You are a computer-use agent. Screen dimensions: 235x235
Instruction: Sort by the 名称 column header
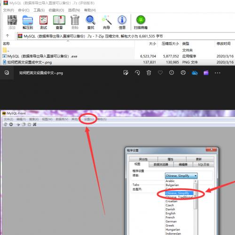tap(6, 44)
